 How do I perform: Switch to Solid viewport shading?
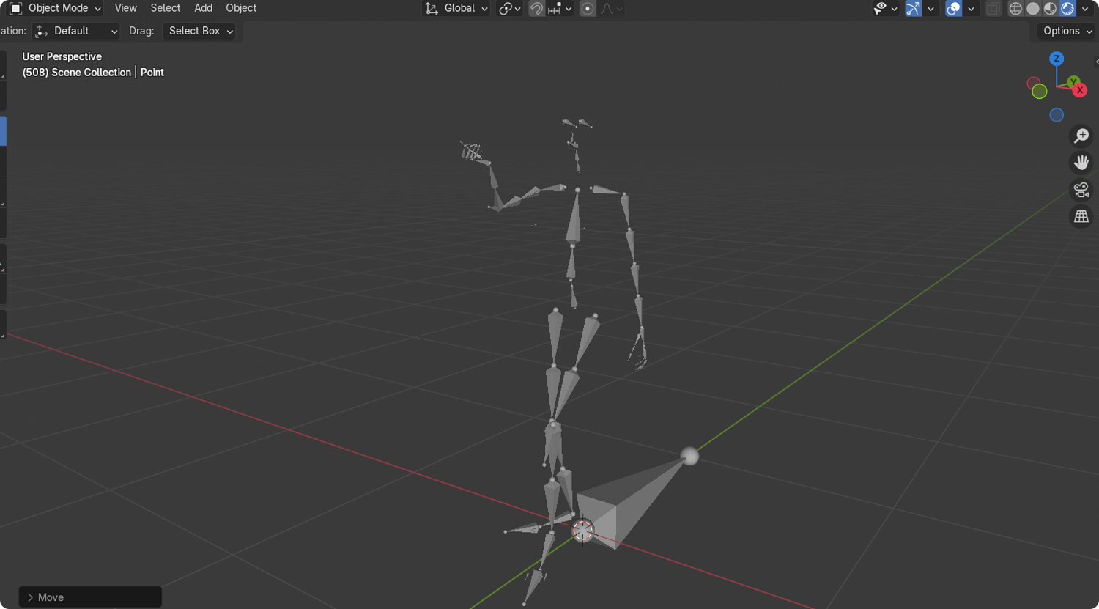tap(1033, 9)
